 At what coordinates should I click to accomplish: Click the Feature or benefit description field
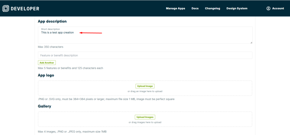(x=145, y=55)
